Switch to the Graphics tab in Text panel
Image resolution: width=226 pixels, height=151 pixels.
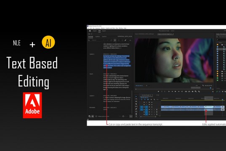[x=104, y=36]
